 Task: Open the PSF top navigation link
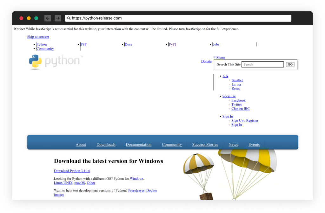tap(83, 44)
